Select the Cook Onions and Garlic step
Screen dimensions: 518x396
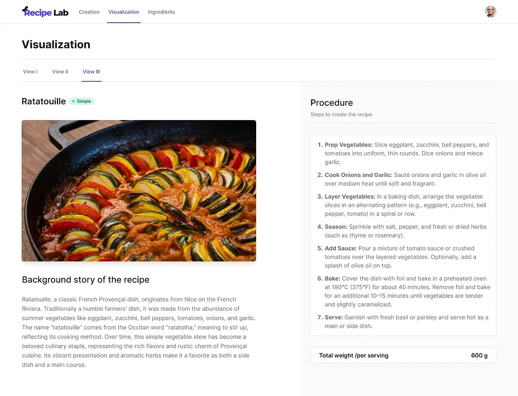tap(358, 175)
